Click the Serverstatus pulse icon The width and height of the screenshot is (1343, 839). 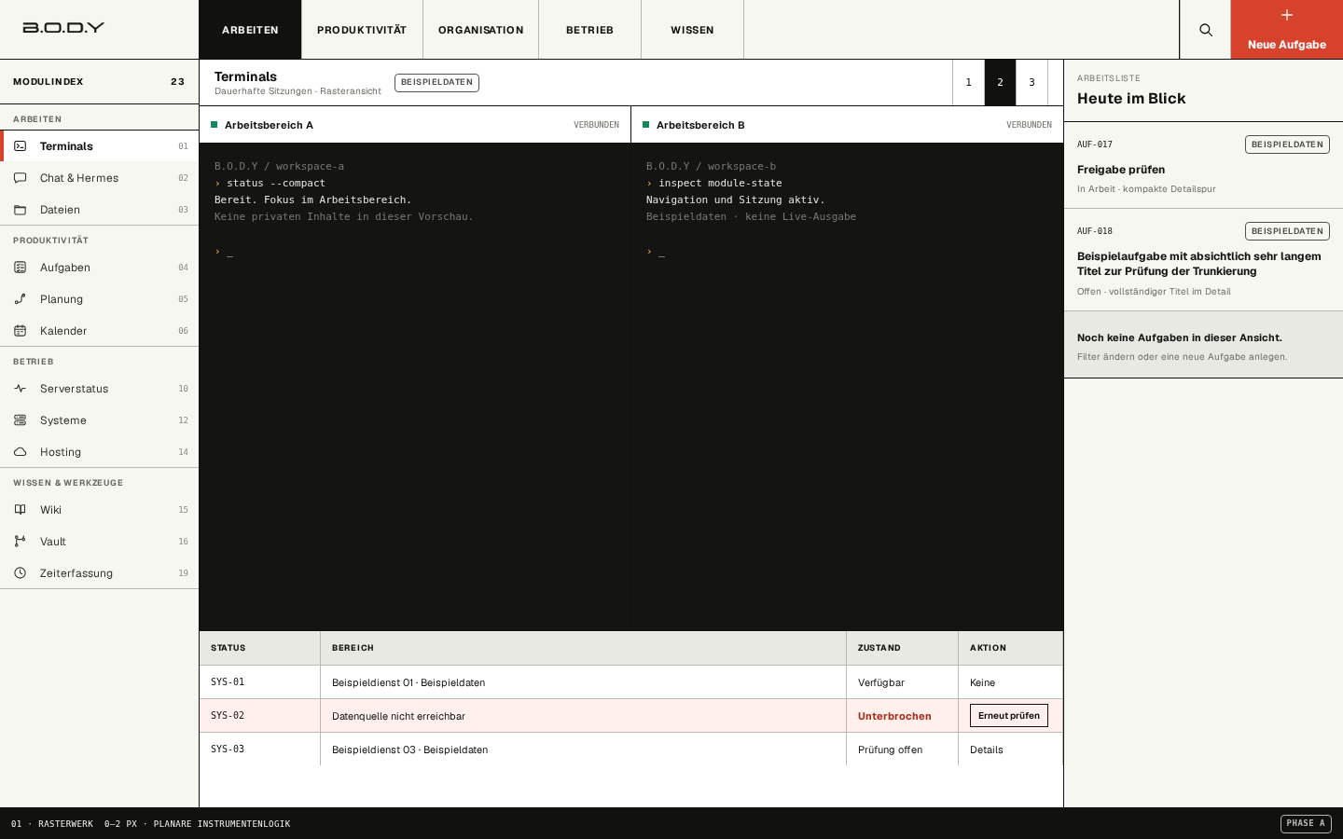pos(20,389)
